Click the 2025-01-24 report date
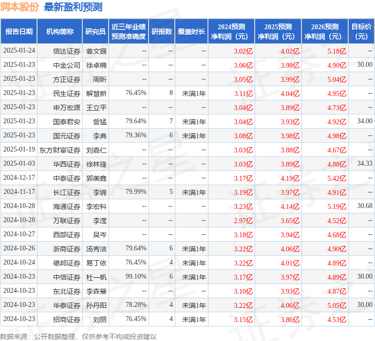The height and width of the screenshot is (341, 375). 19,51
